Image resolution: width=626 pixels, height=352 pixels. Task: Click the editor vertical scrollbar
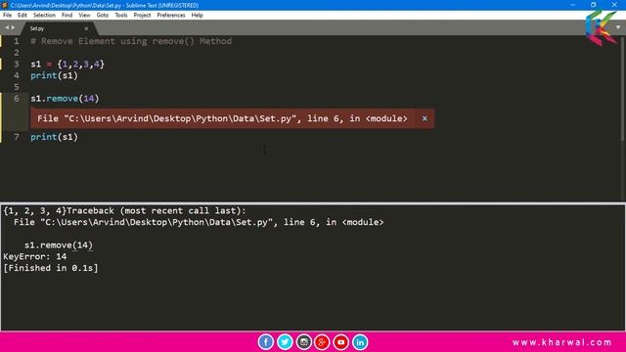tap(622, 89)
